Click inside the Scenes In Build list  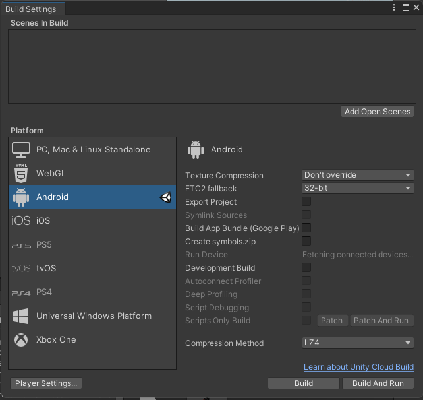pyautogui.click(x=212, y=66)
